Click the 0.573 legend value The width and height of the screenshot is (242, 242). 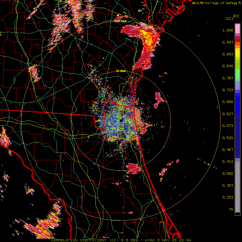click(228, 126)
